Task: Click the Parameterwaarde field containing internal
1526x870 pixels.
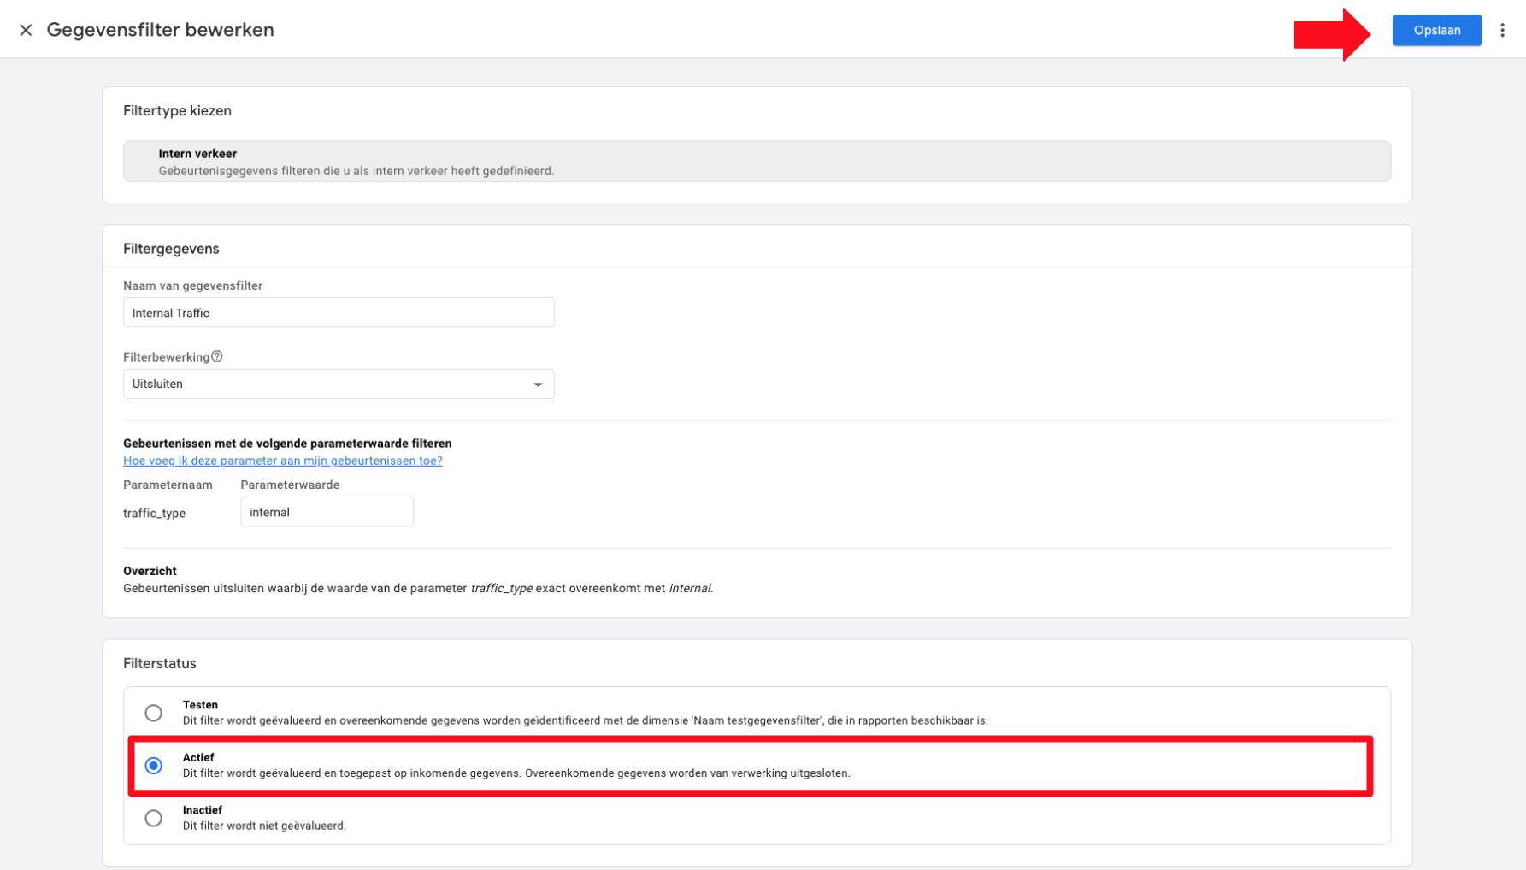Action: point(327,513)
